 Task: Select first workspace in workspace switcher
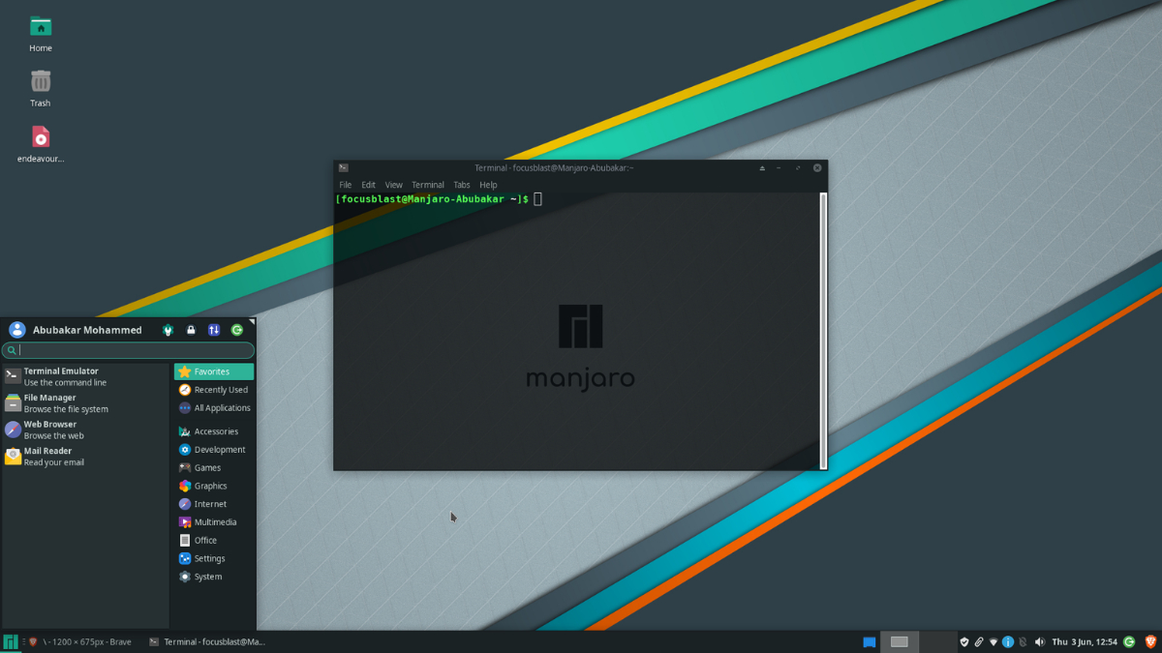(x=900, y=641)
